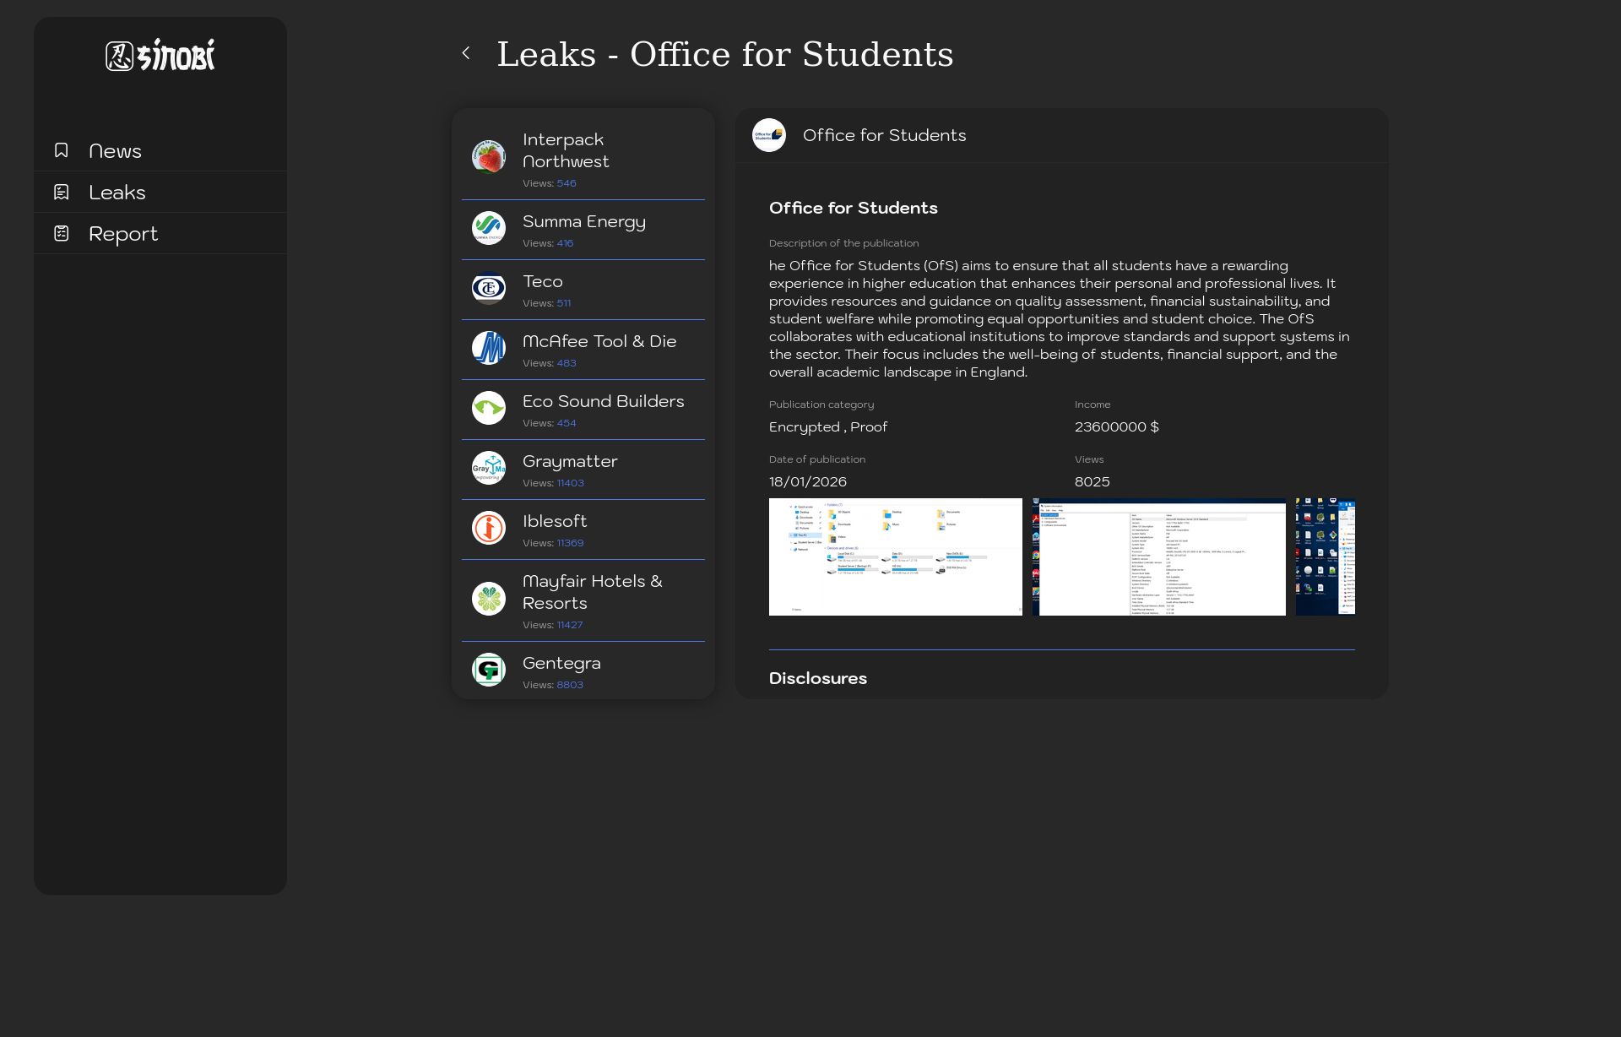This screenshot has width=1621, height=1037.
Task: Click the Interpack Northwest strawberry logo
Action: (489, 157)
